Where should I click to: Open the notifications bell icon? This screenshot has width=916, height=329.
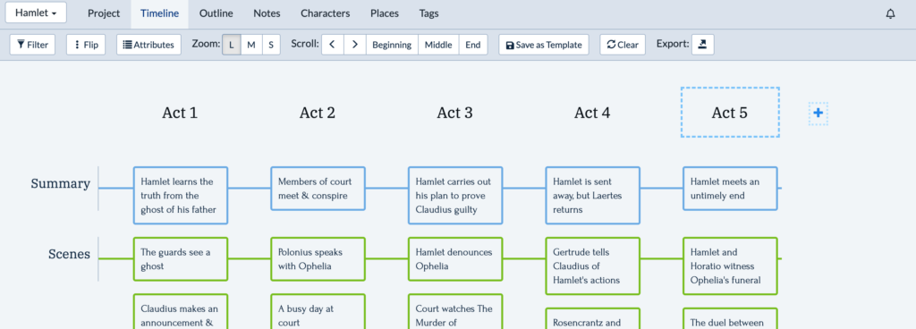pos(890,14)
